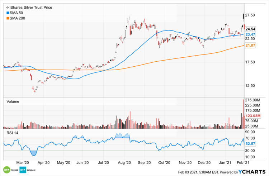Click the tallest red volume bar

pos(244,114)
